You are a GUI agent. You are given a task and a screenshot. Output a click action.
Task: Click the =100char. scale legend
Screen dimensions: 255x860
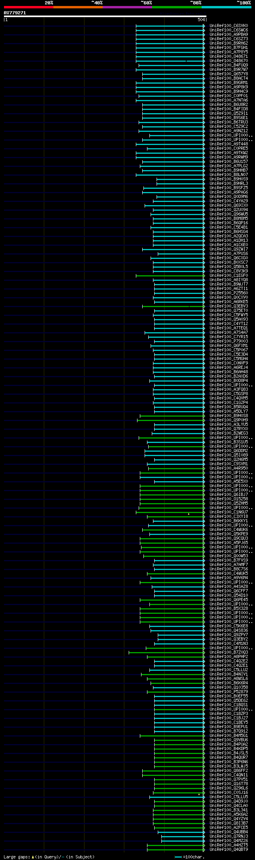[189, 856]
